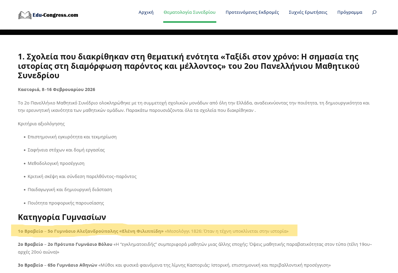Click the Edu-Congress book logo icon
Image resolution: width=398 pixels, height=273 pixels.
point(25,15)
